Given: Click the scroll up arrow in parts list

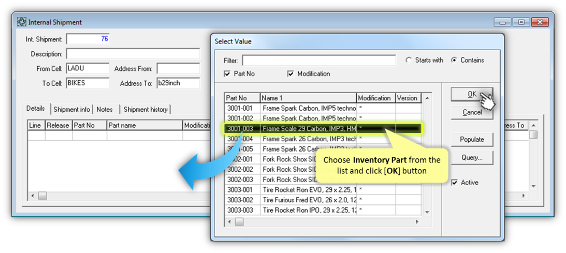Looking at the screenshot, I should [x=427, y=98].
